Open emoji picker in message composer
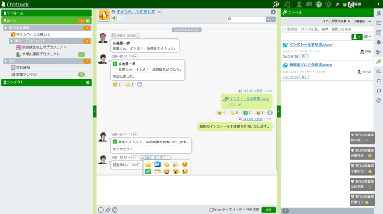Image resolution: width=383 pixels, height=214 pixels. coord(100,209)
